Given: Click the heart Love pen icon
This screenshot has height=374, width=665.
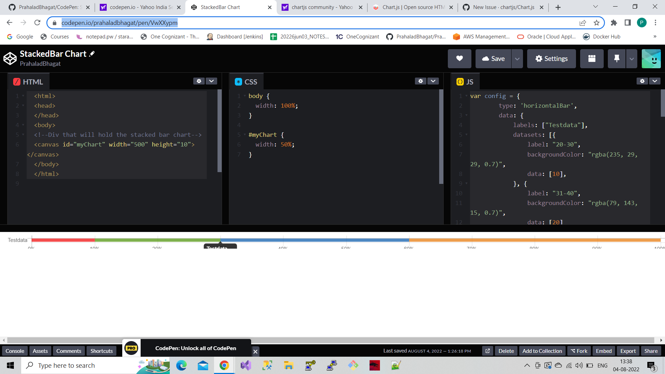Looking at the screenshot, I should (x=459, y=59).
